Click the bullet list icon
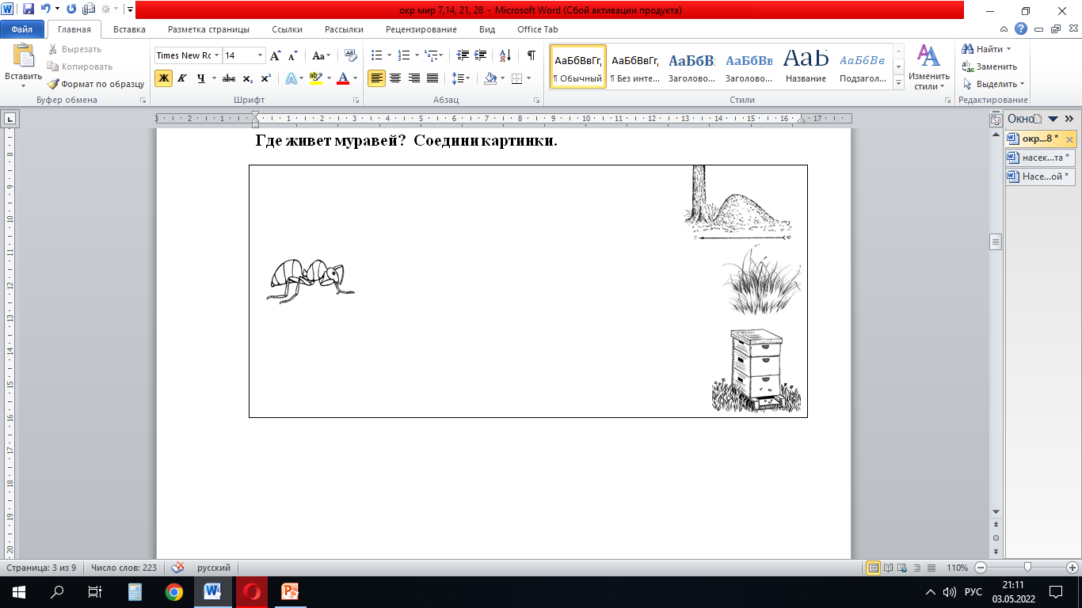The image size is (1082, 608). (x=376, y=55)
